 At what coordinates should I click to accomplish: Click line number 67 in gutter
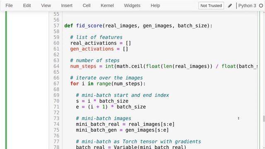pos(56,84)
